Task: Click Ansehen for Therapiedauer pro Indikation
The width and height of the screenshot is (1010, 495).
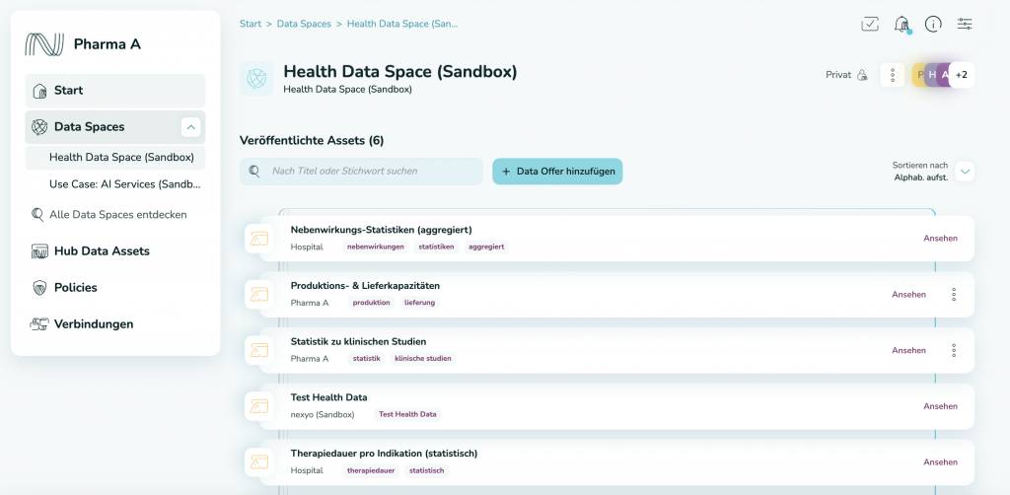Action: (940, 462)
